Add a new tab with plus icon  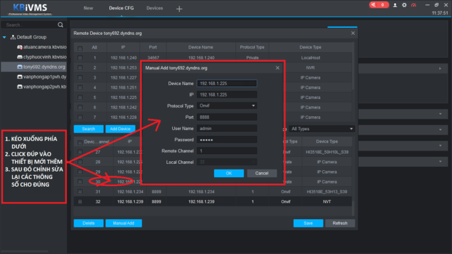click(x=179, y=9)
